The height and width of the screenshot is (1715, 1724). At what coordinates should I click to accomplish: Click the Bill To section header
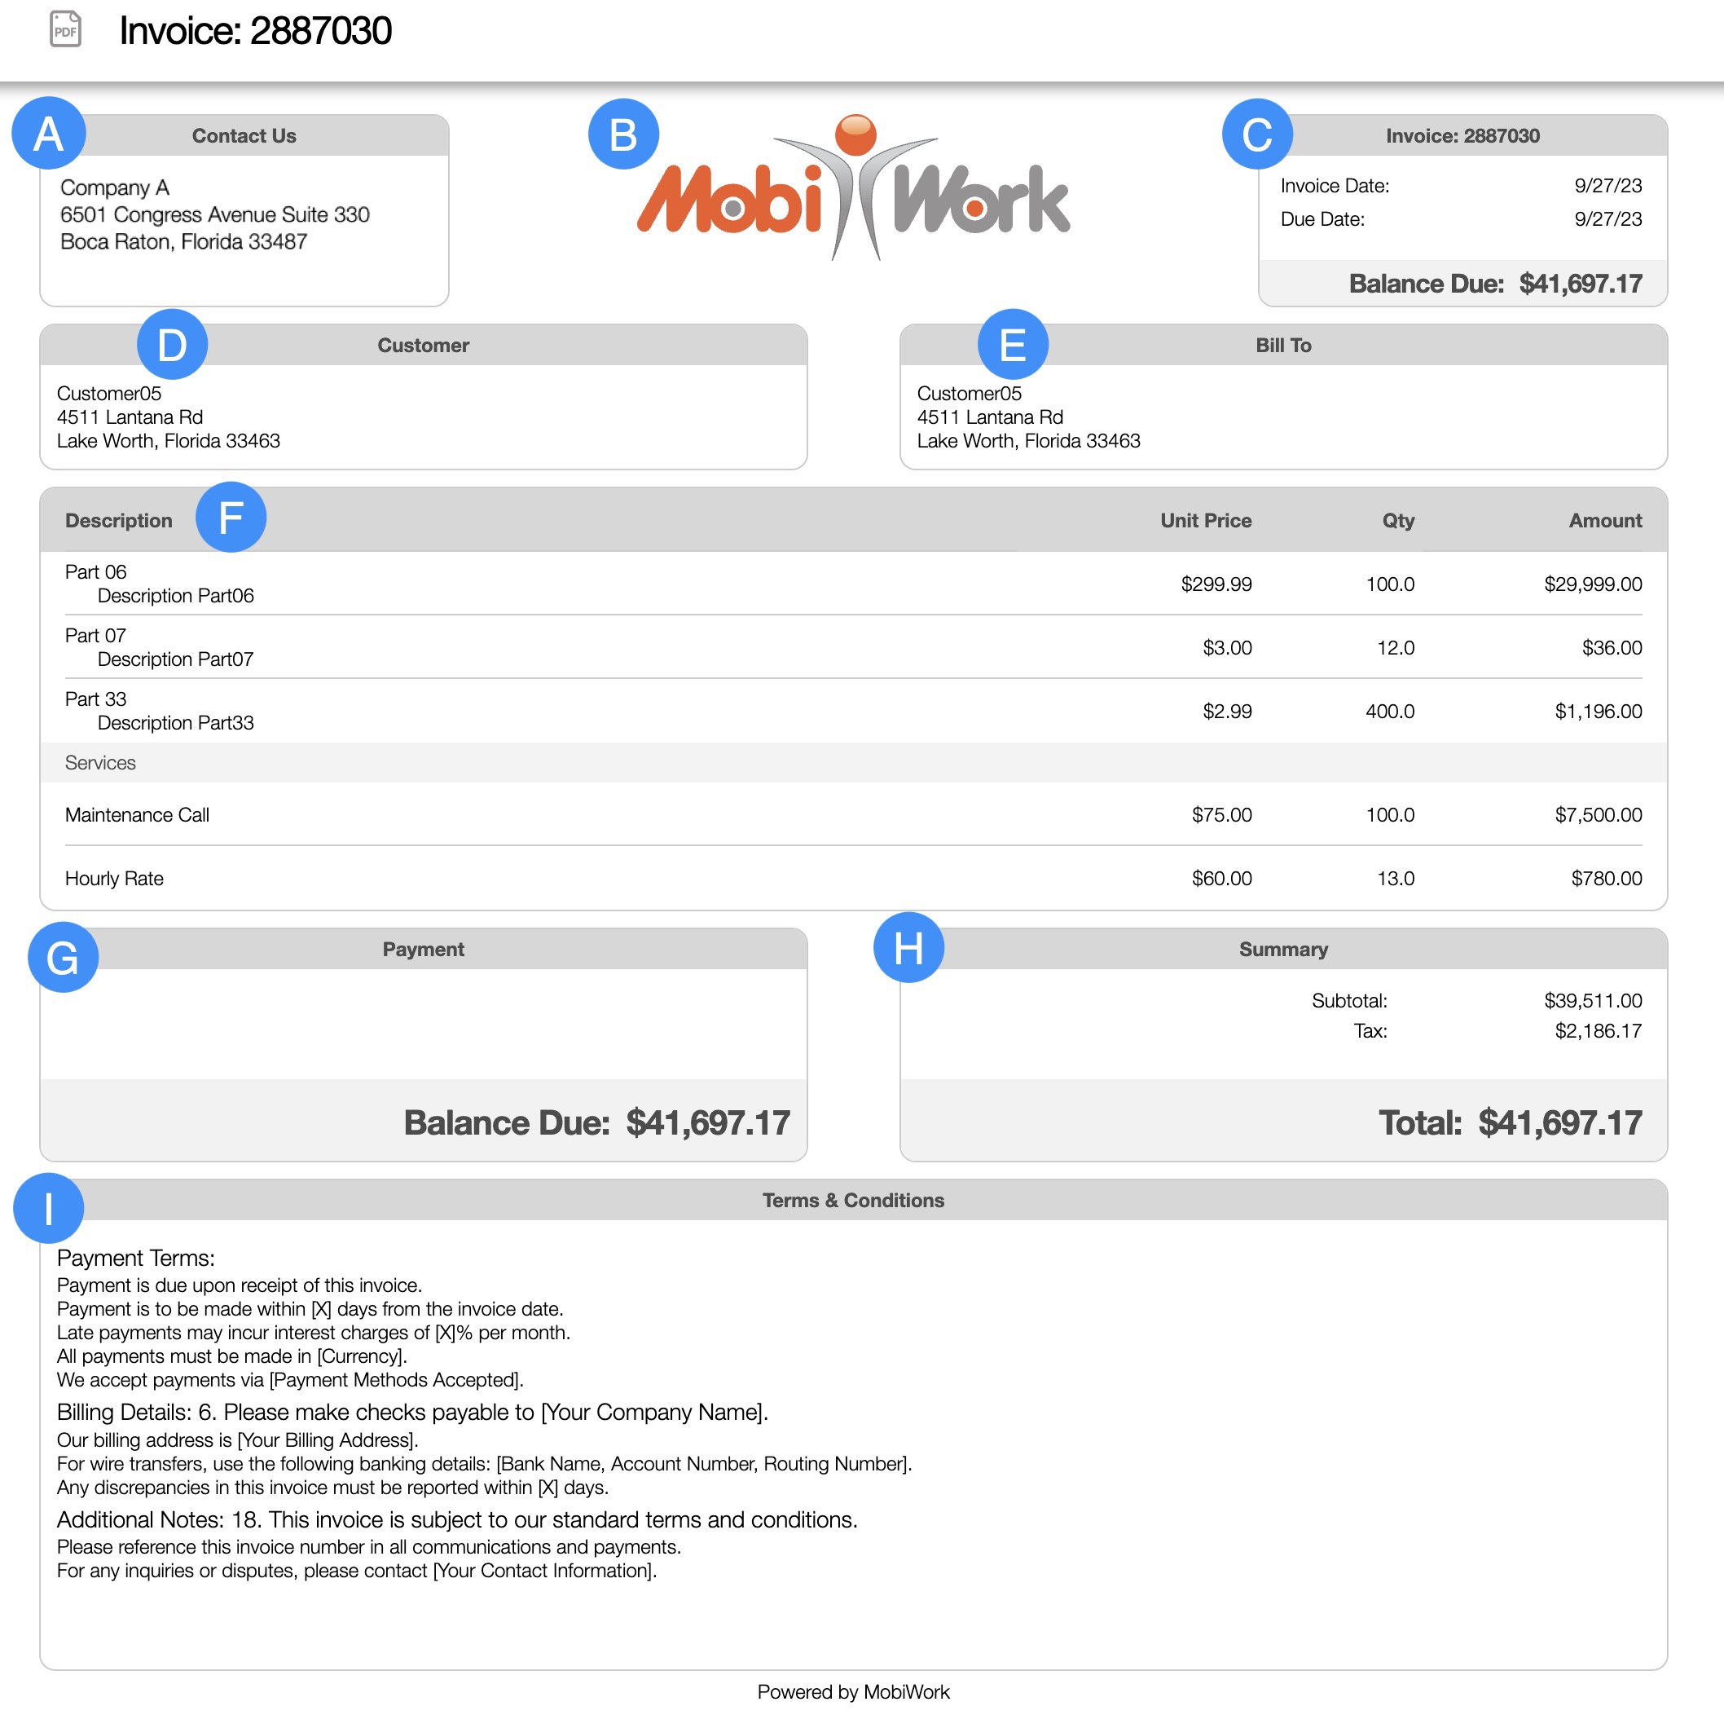[x=1282, y=346]
